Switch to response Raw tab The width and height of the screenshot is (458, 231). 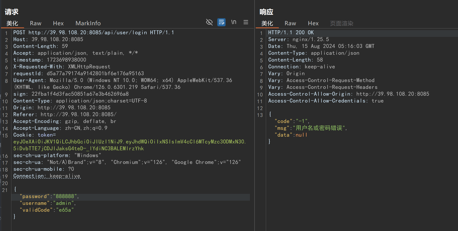[290, 23]
